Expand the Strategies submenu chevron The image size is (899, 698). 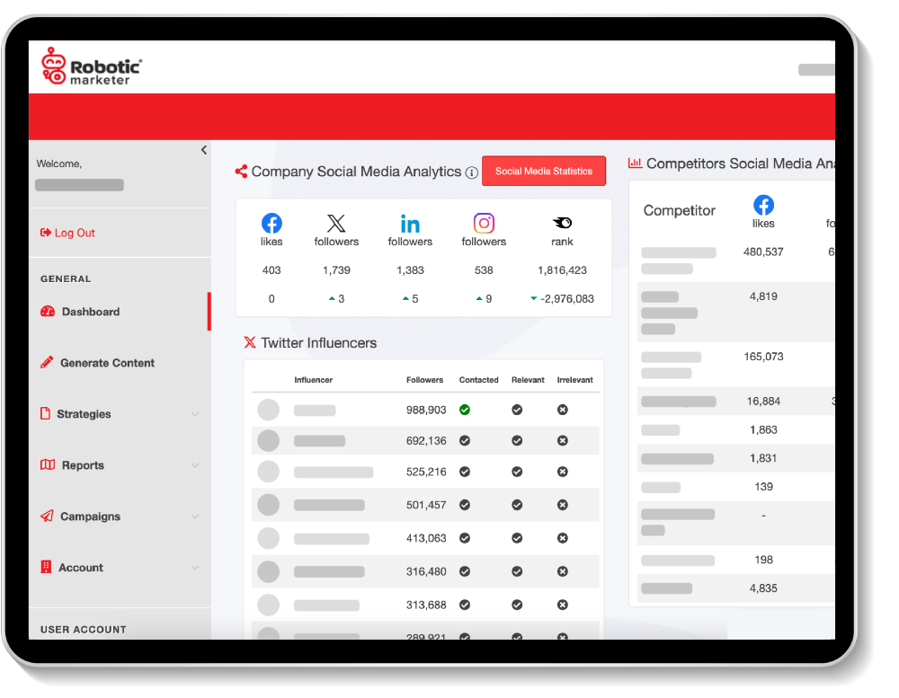(195, 414)
